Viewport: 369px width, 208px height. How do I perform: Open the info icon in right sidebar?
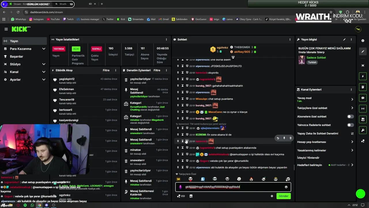363,41
